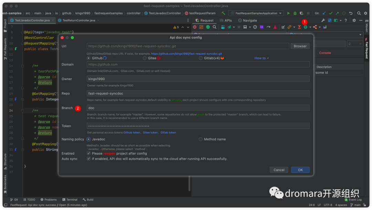Click Fast Request save disk icon
The height and width of the screenshot is (210, 372).
tap(245, 27)
